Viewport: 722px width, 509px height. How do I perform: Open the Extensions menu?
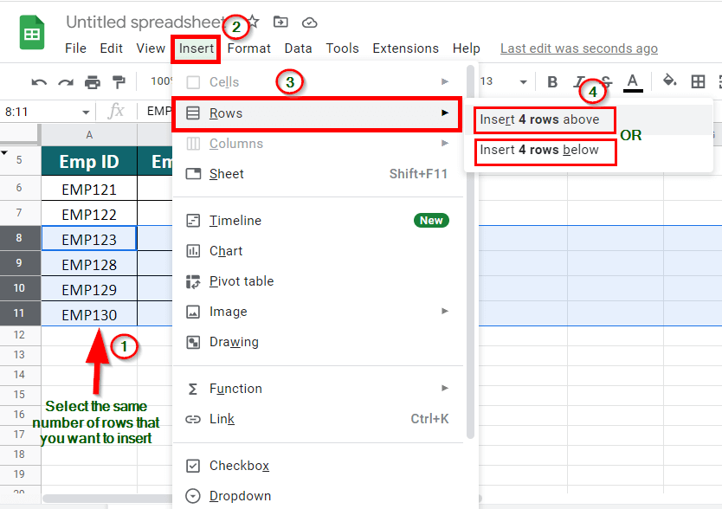[x=406, y=48]
